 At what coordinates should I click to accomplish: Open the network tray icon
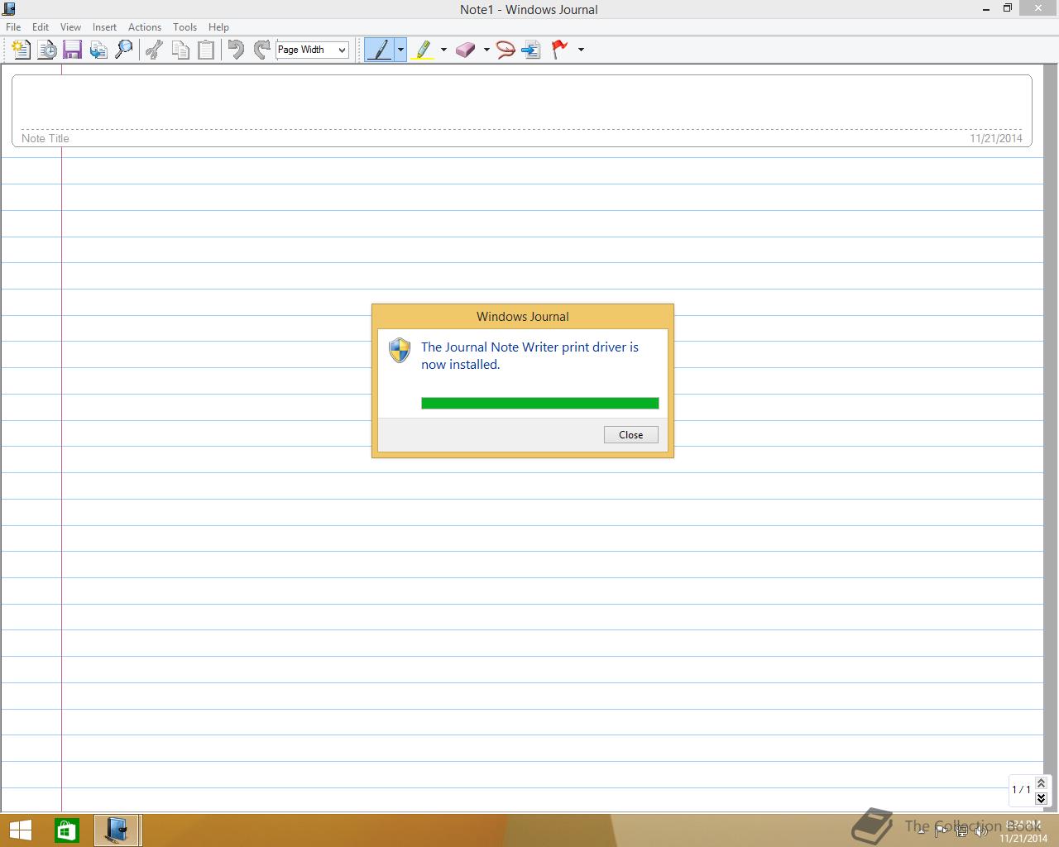click(x=961, y=830)
